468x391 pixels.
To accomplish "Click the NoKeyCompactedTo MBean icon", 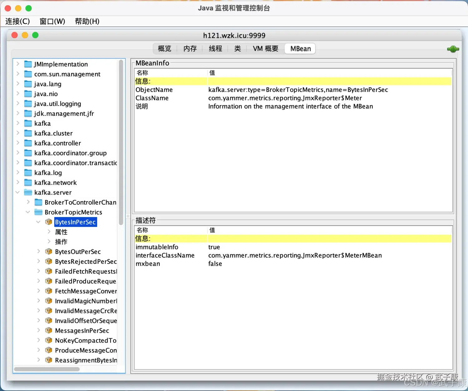I will click(x=49, y=340).
